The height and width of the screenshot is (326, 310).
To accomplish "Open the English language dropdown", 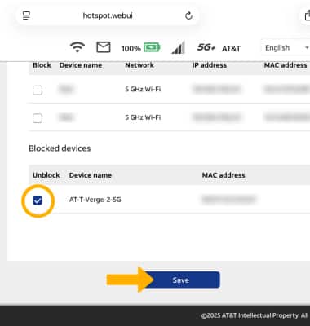I will click(286, 48).
